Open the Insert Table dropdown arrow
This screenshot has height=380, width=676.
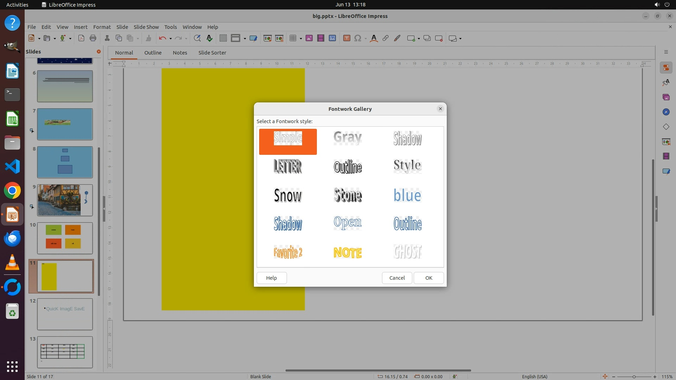point(301,39)
